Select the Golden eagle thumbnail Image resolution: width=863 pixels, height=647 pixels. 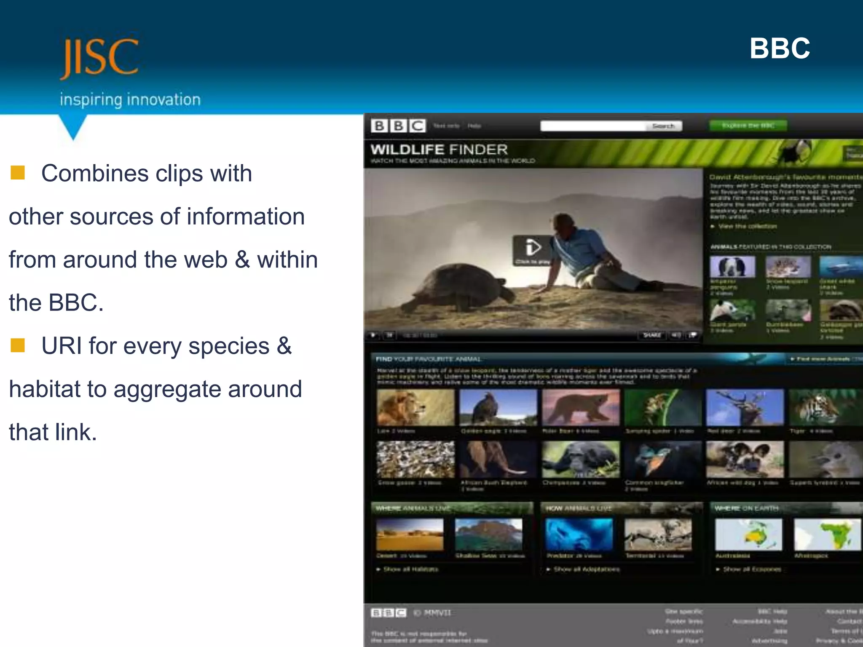[498, 407]
